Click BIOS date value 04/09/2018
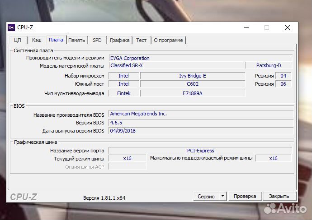This screenshot has width=312, height=220. tap(201, 131)
